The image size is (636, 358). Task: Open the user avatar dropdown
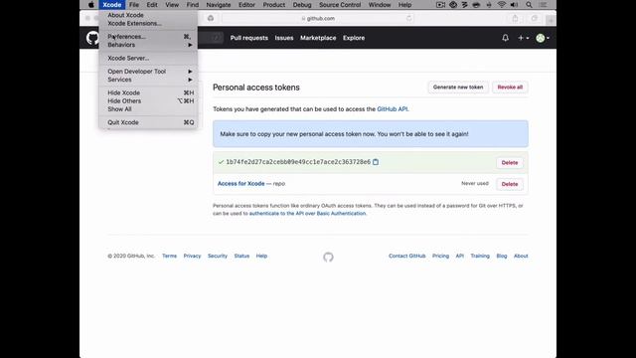click(x=543, y=38)
